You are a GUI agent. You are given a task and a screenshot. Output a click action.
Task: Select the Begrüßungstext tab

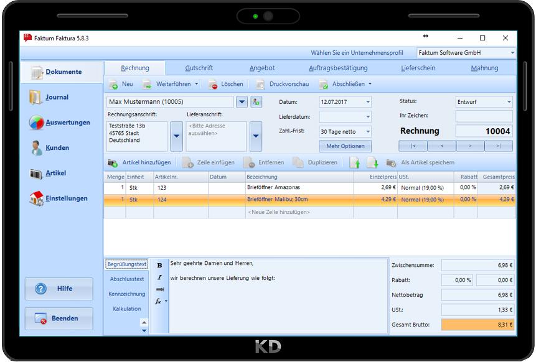(127, 264)
